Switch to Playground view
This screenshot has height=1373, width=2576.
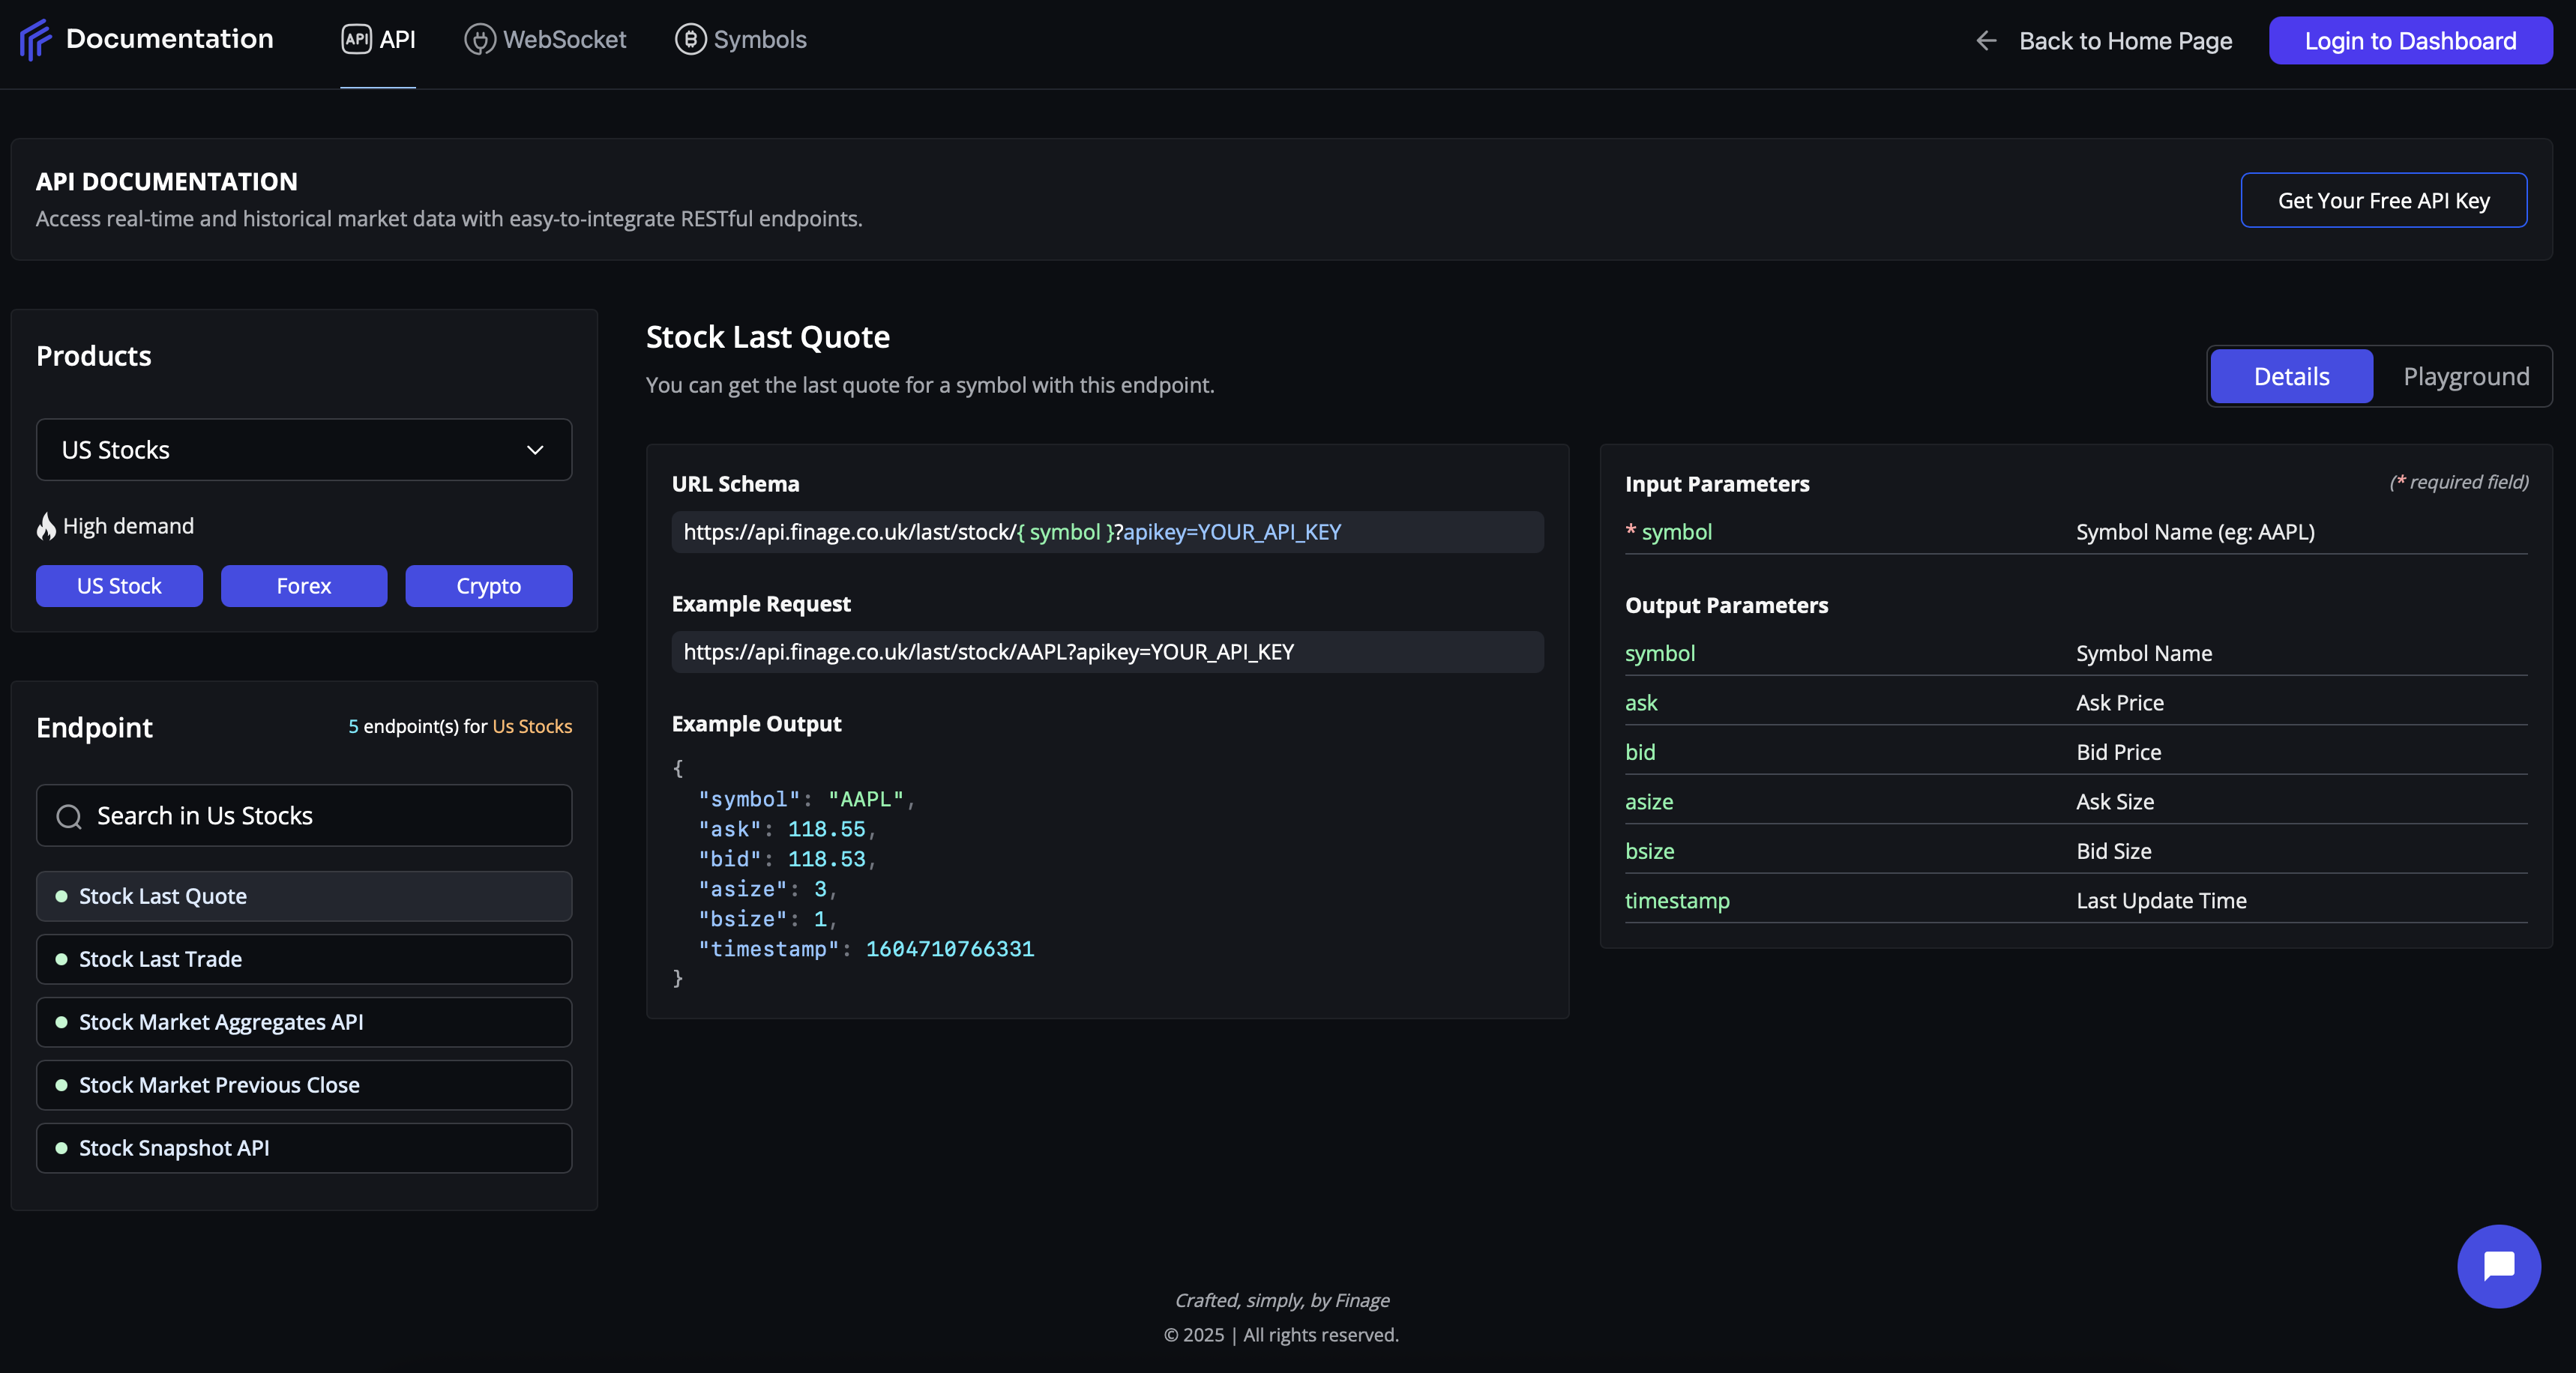point(2465,377)
